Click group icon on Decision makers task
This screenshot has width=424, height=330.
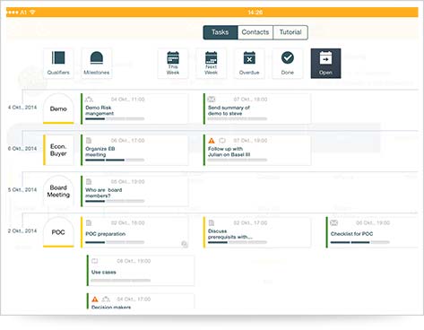[x=106, y=300]
